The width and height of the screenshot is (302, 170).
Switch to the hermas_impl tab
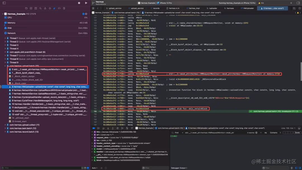[x=193, y=8]
